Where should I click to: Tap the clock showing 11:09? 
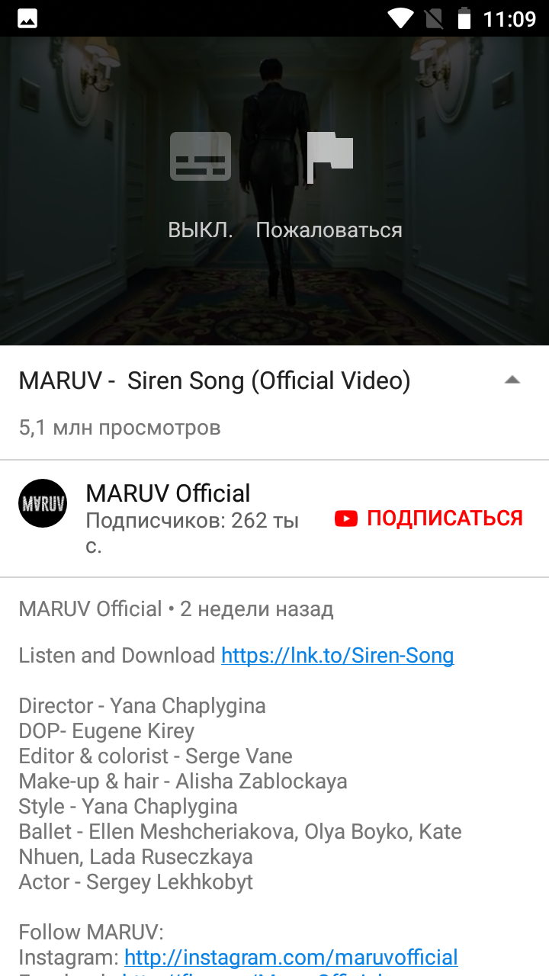tap(510, 18)
